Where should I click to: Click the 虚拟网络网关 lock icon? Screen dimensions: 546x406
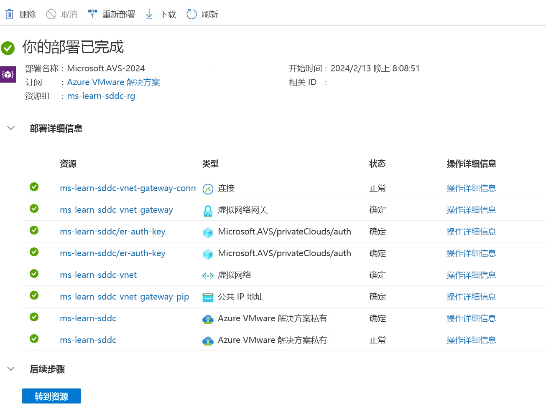[x=208, y=211]
